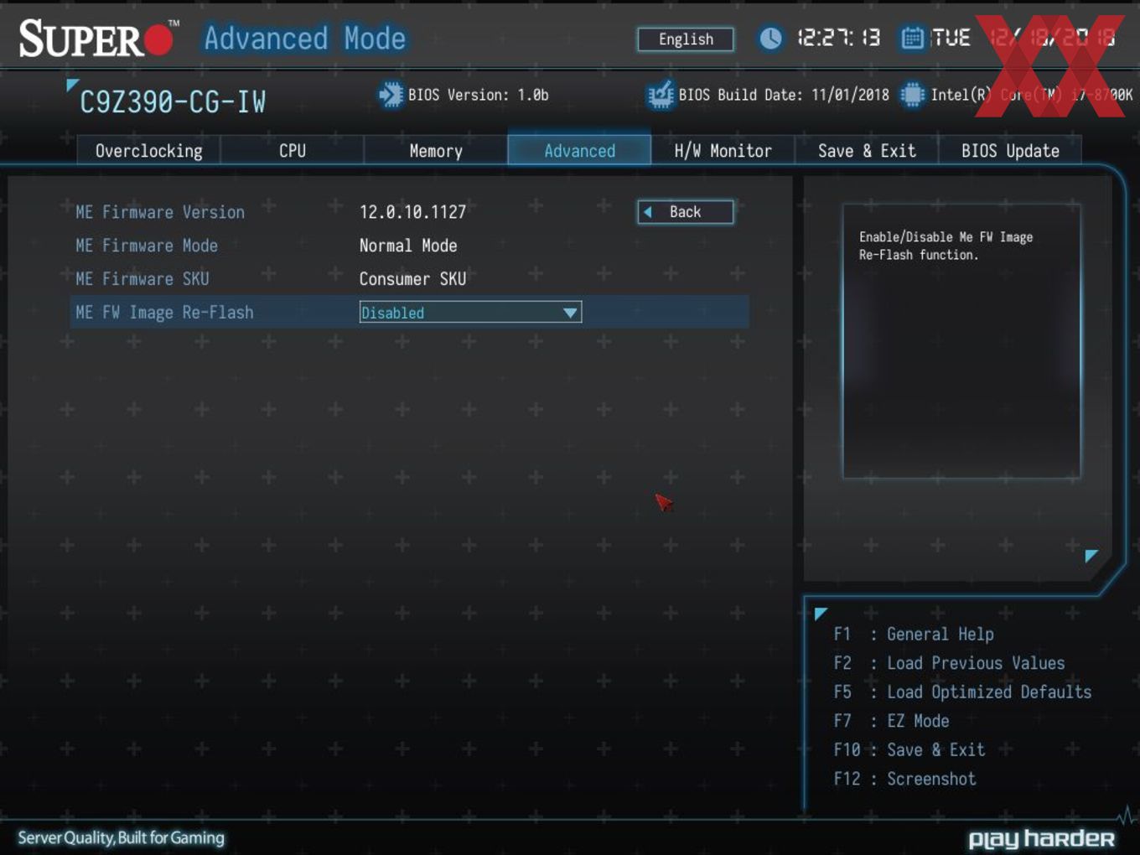Click the ME Firmware SKU label
Screen dimensions: 1140x855
click(x=142, y=279)
